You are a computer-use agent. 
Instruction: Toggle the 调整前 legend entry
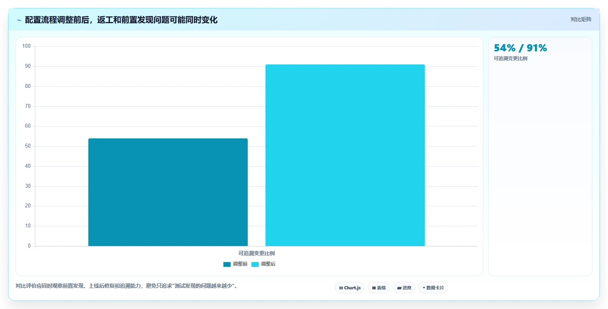[x=235, y=264]
